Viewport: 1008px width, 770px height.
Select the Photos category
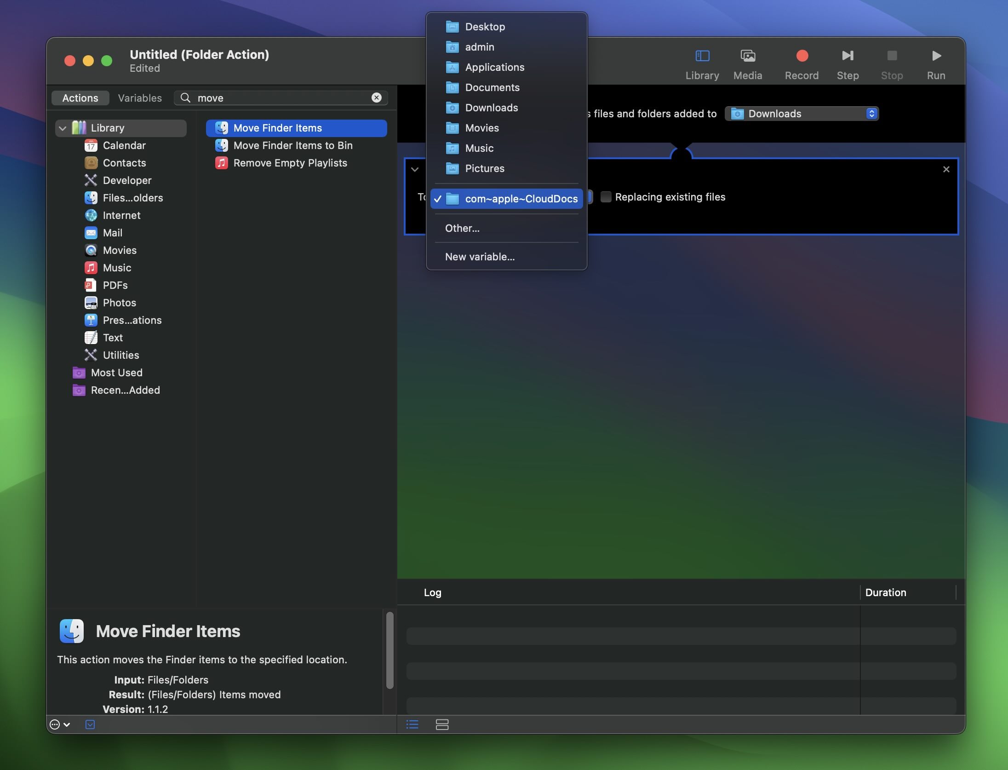(x=119, y=303)
